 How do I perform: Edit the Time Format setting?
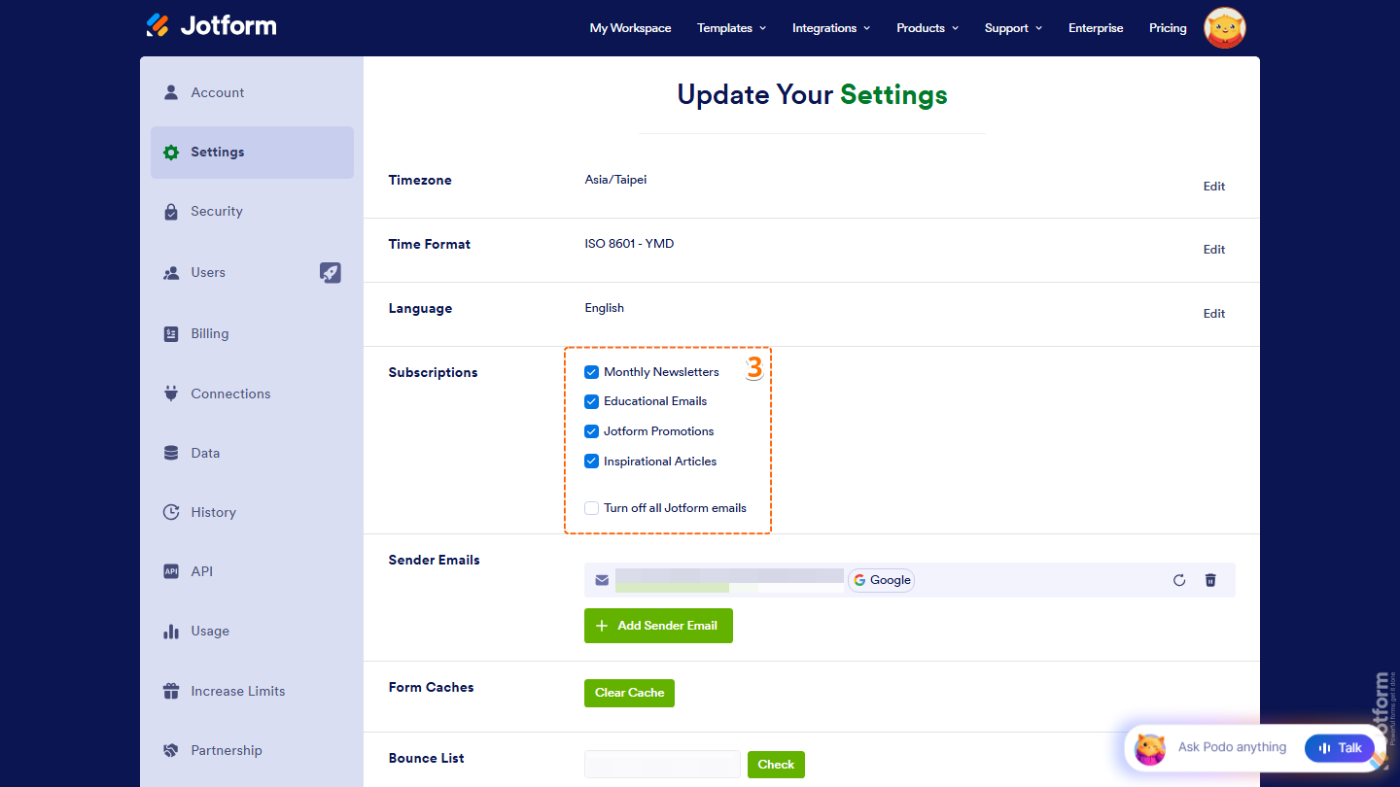[1214, 250]
